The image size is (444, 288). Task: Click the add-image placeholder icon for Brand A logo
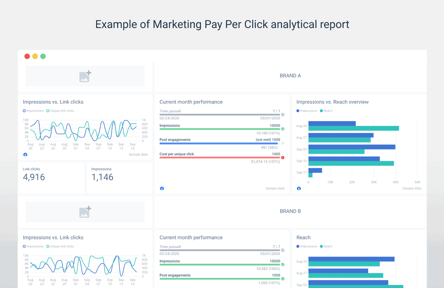pyautogui.click(x=85, y=76)
